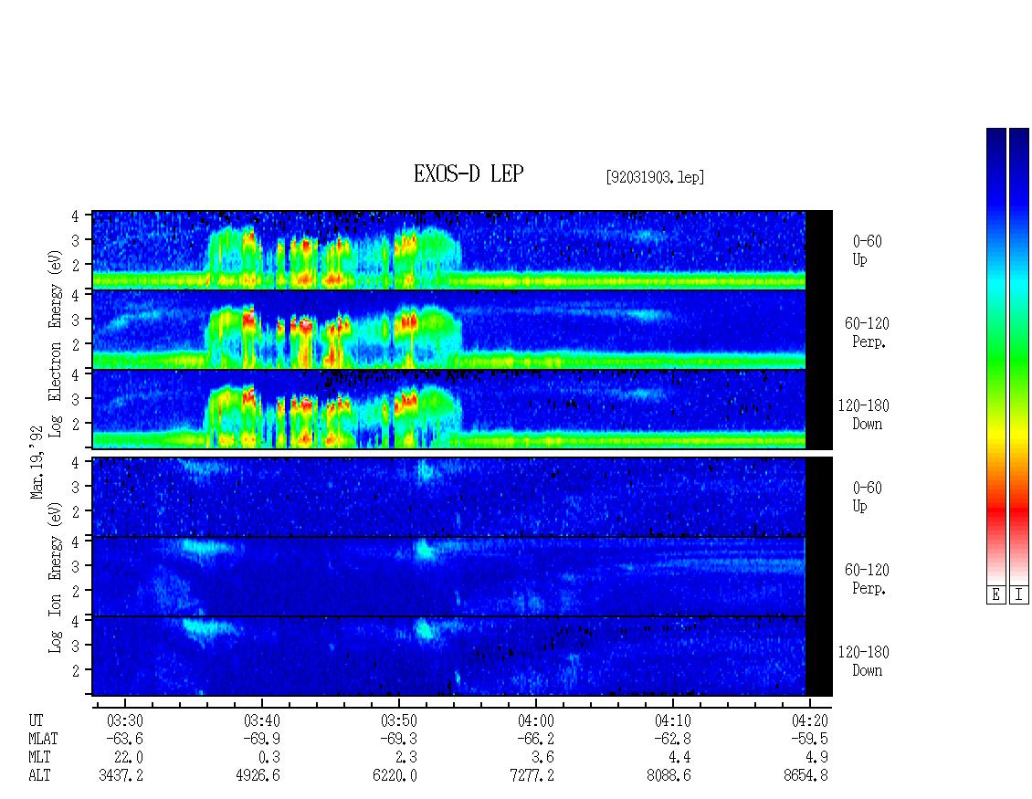Viewport: 1032px width, 799px height.
Task: Click the MLT value 4.4
Action: 680,758
